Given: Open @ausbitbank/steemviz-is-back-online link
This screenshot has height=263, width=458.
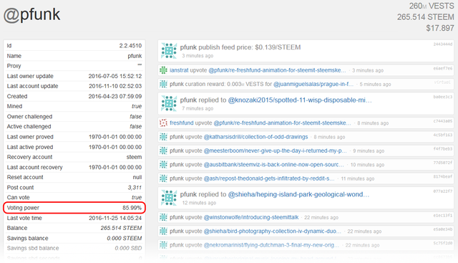Looking at the screenshot, I should tap(273, 165).
